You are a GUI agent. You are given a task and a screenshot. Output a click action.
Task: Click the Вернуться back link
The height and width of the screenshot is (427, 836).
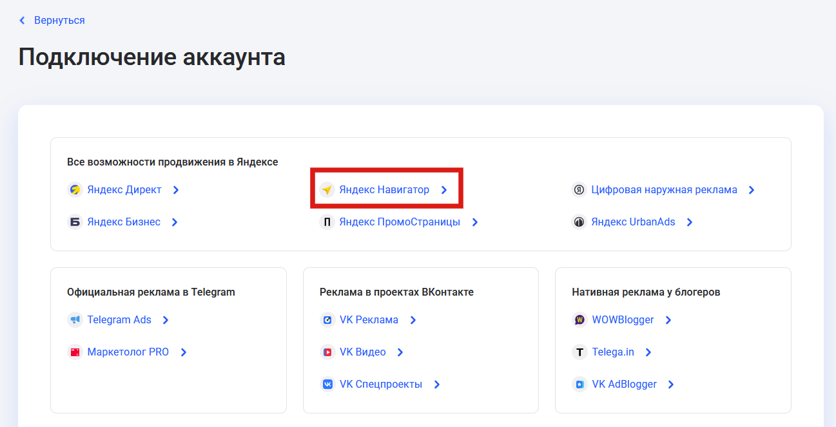tap(59, 20)
